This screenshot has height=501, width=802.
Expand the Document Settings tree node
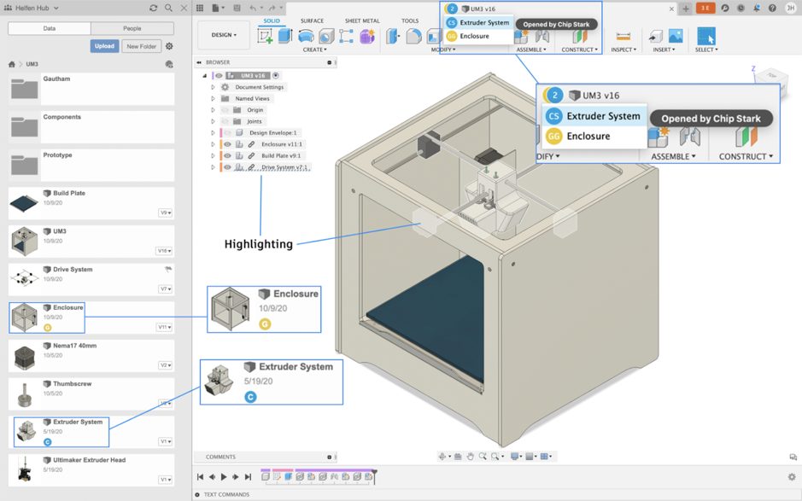pyautogui.click(x=214, y=87)
